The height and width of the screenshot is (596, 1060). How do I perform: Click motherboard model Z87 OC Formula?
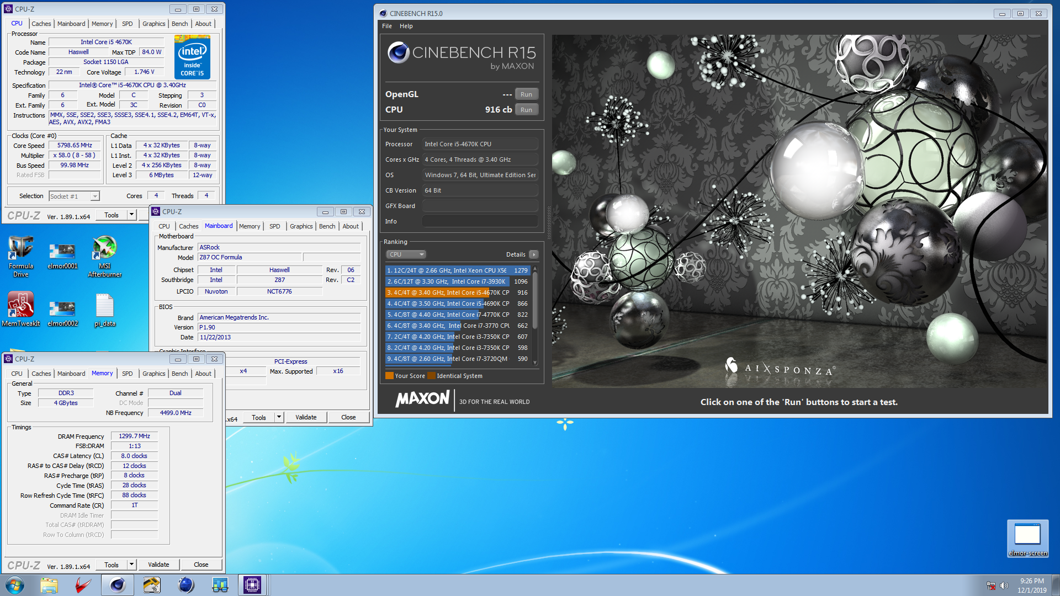click(x=250, y=257)
